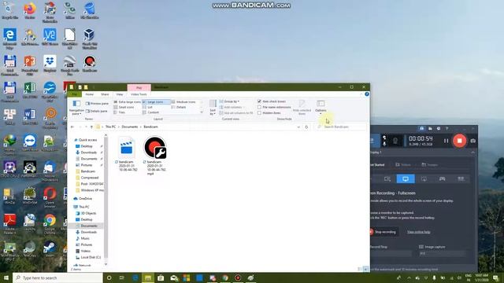504x283 pixels.
Task: Select the Medium icons layout
Action: pyautogui.click(x=183, y=101)
